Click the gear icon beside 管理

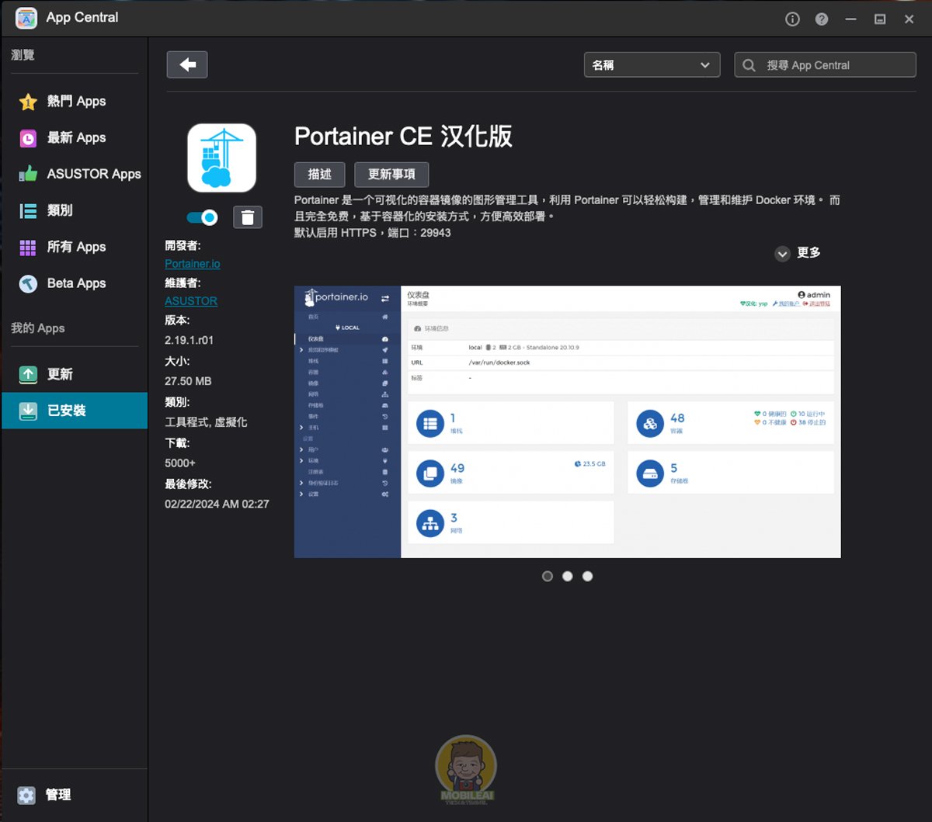[x=26, y=795]
